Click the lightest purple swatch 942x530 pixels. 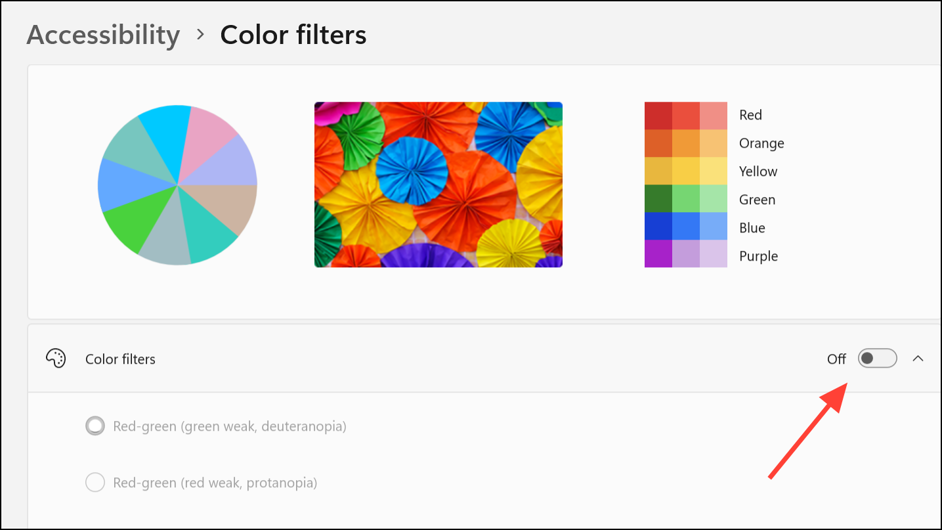714,254
